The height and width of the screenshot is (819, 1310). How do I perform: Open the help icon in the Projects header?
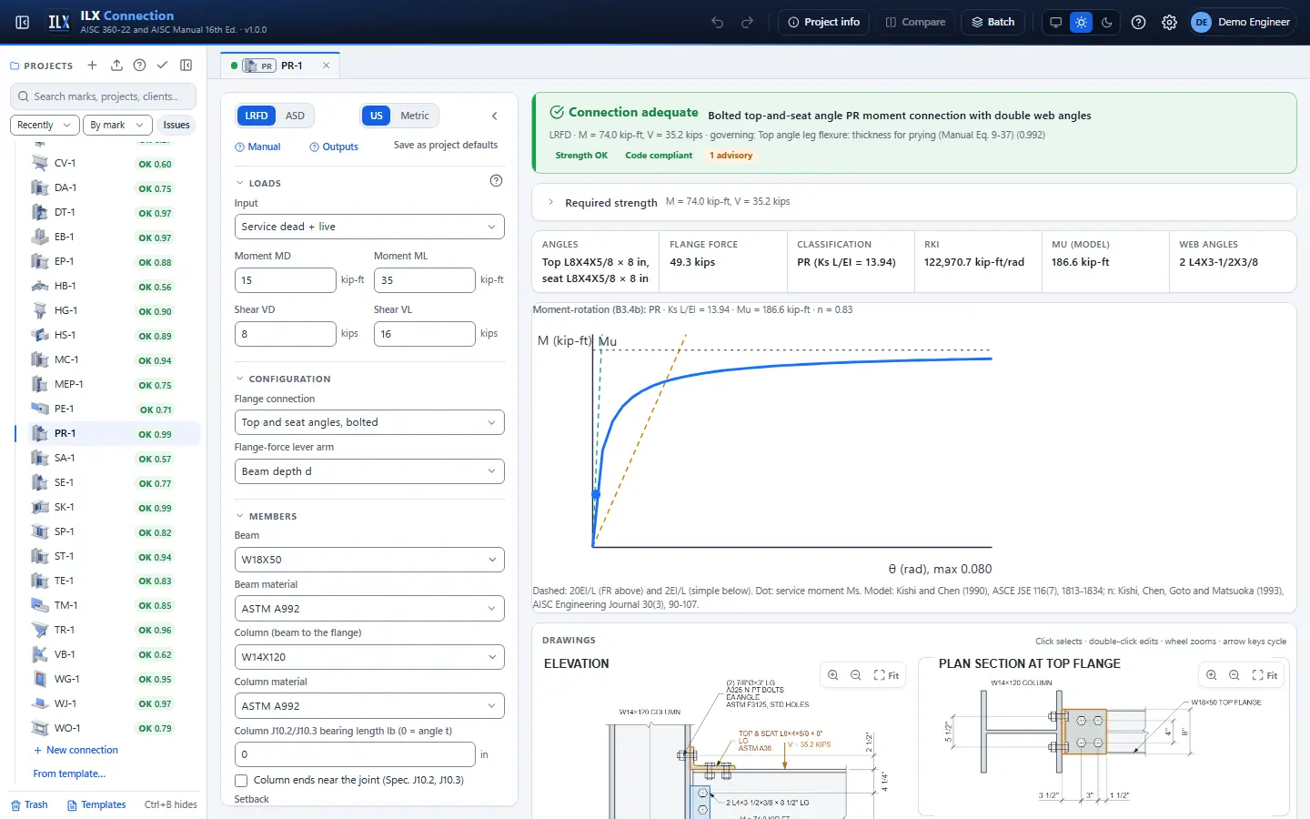tap(139, 66)
